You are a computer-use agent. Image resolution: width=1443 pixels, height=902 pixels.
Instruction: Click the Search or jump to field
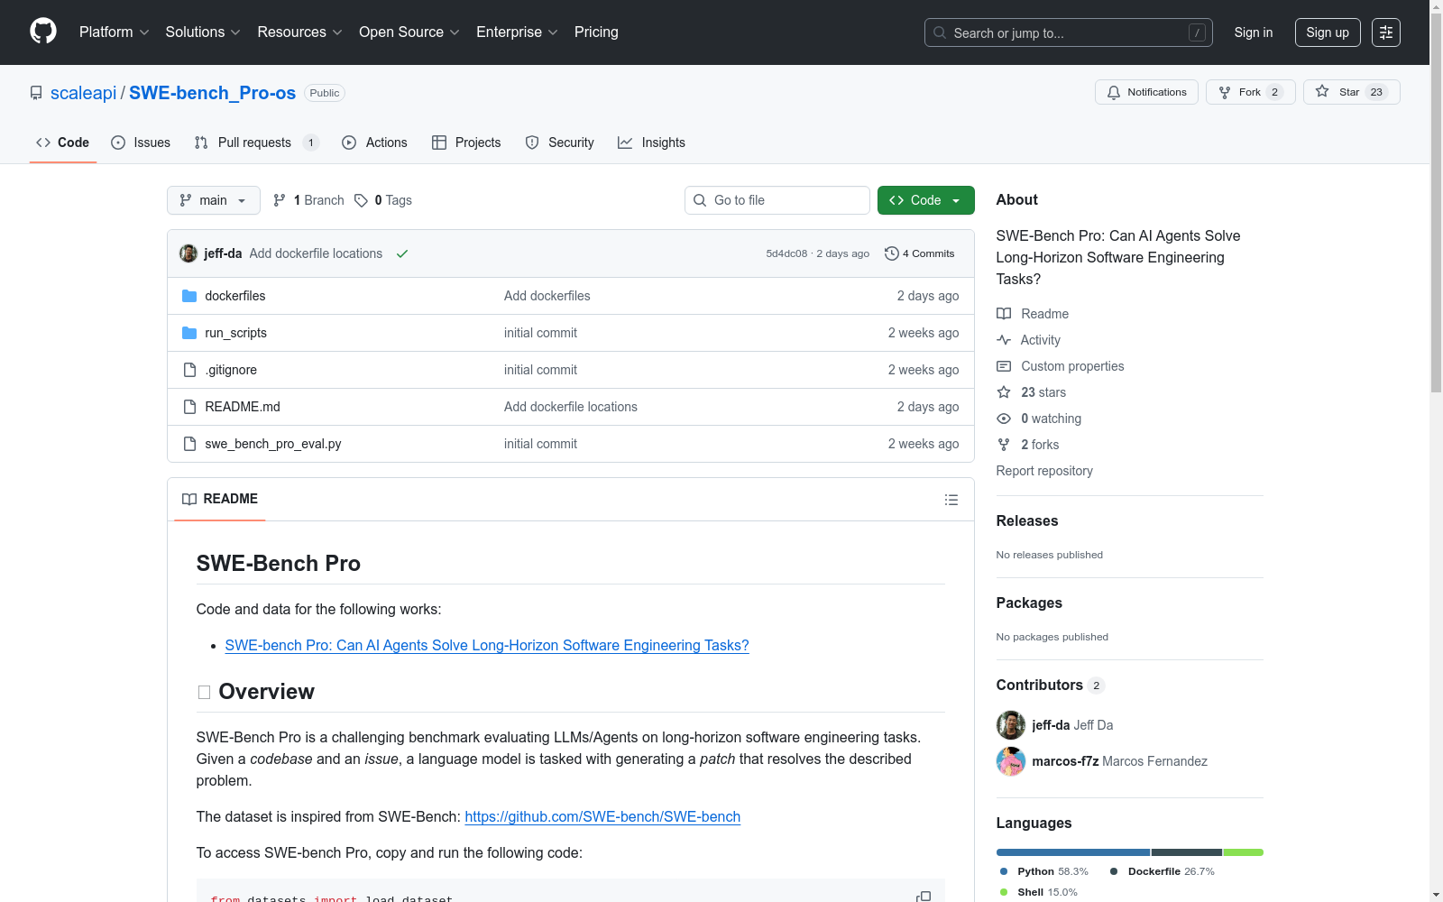(x=1069, y=32)
